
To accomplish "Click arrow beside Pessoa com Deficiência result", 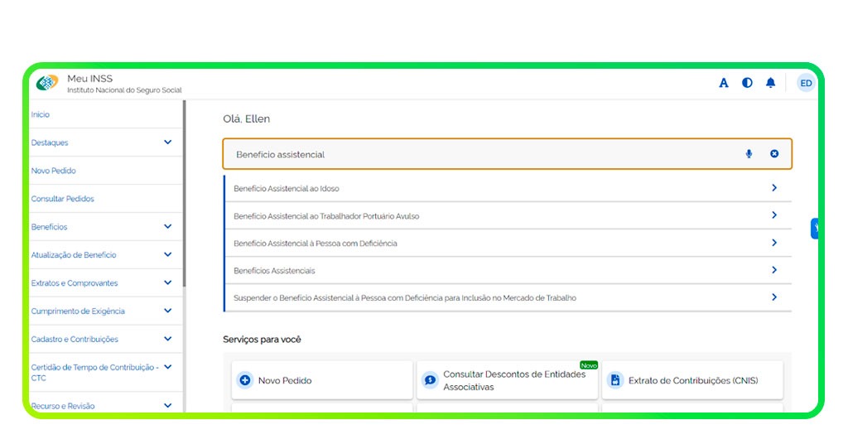I will coord(774,243).
